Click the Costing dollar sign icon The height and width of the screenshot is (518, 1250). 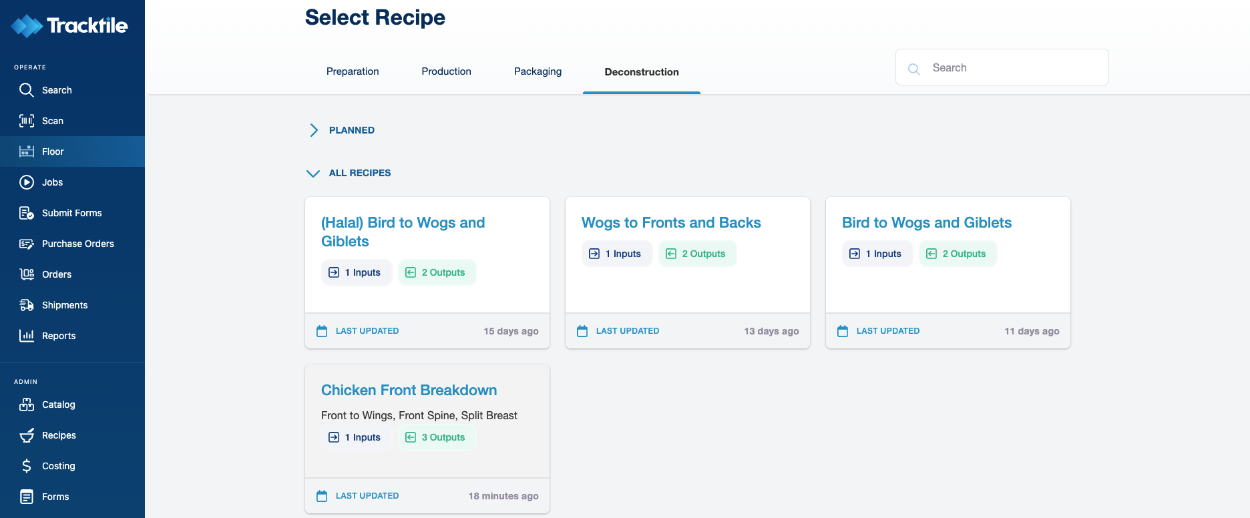pyautogui.click(x=27, y=466)
